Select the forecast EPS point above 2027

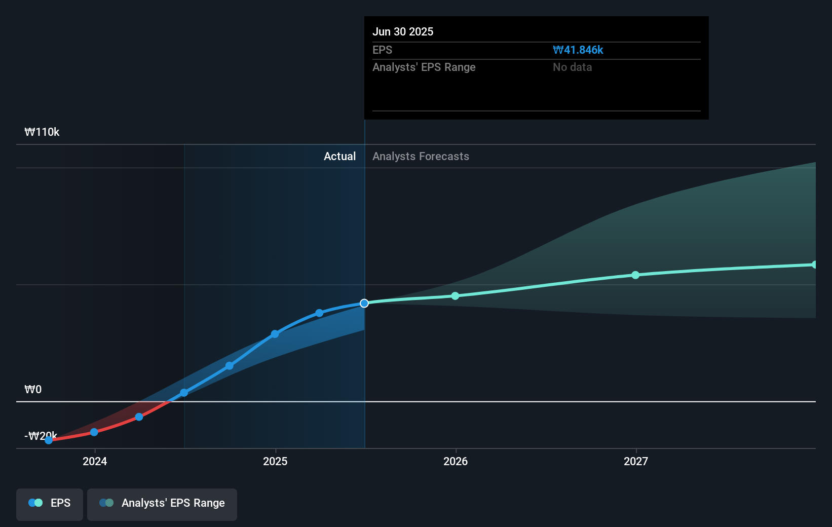click(635, 275)
